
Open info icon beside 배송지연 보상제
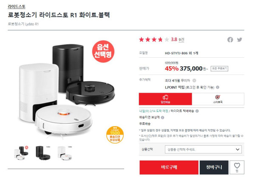coord(162,118)
